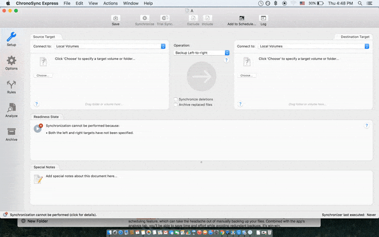This screenshot has width=379, height=237.
Task: Select the Special Notes tab
Action: tap(44, 167)
